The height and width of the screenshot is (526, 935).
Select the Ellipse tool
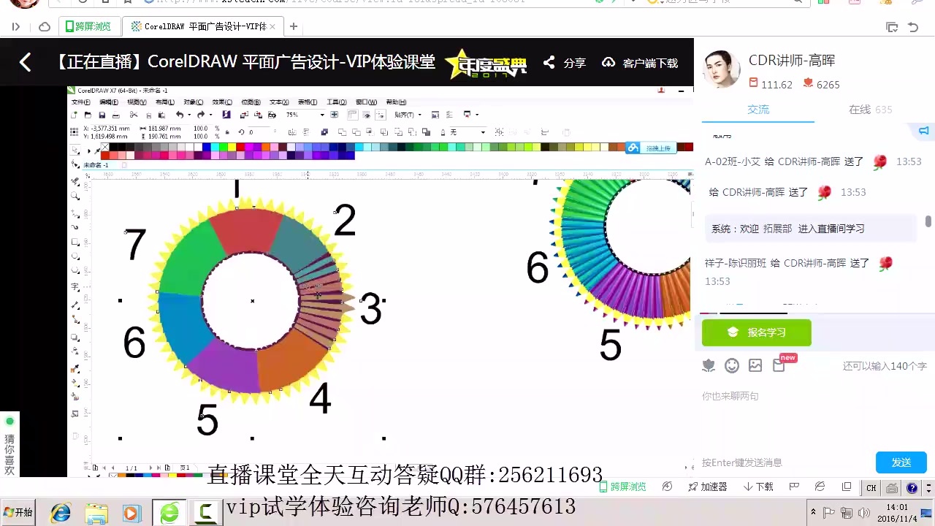pos(75,256)
